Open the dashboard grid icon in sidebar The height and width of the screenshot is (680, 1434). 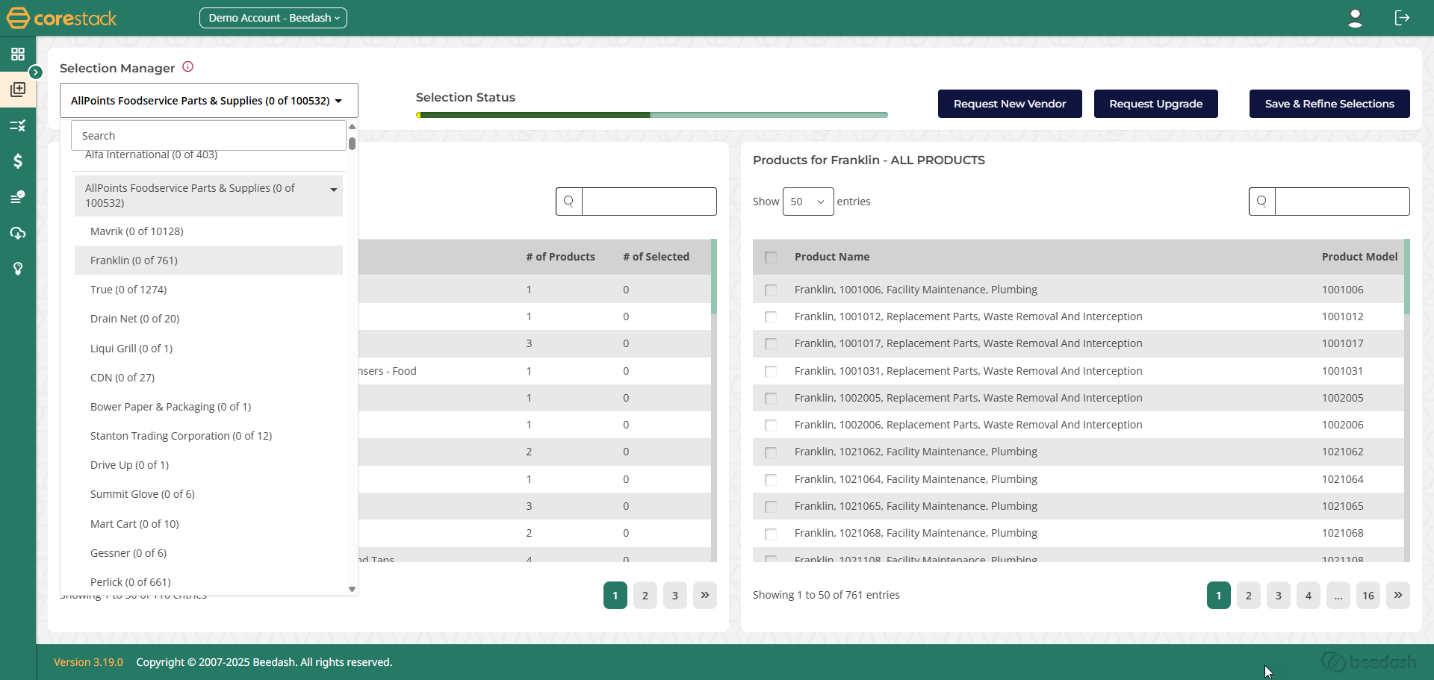tap(18, 54)
